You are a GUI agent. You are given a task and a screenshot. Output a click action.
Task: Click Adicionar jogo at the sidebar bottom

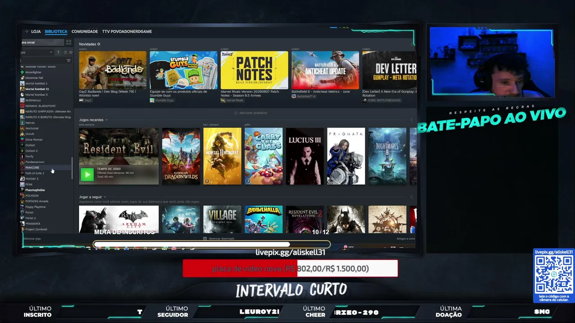point(32,239)
